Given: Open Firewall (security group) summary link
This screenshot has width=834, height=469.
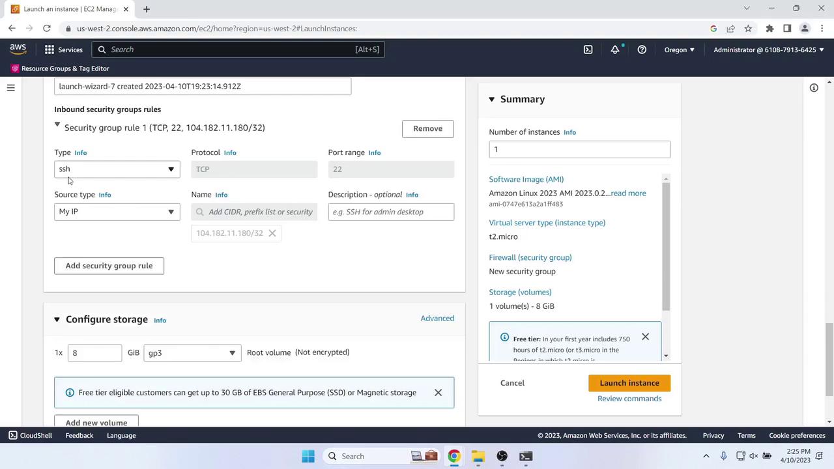Looking at the screenshot, I should pyautogui.click(x=530, y=257).
